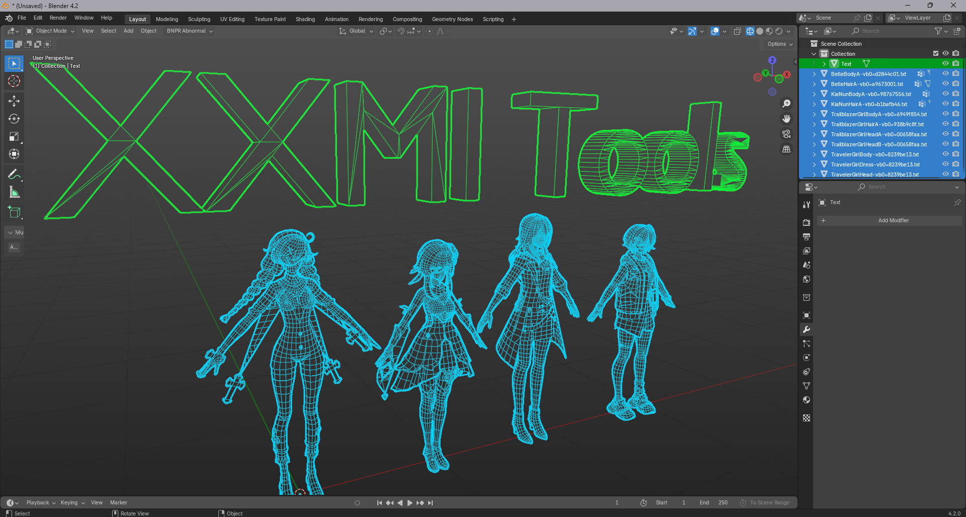The width and height of the screenshot is (966, 517).
Task: Open Render Properties in the properties editor
Action: [807, 222]
